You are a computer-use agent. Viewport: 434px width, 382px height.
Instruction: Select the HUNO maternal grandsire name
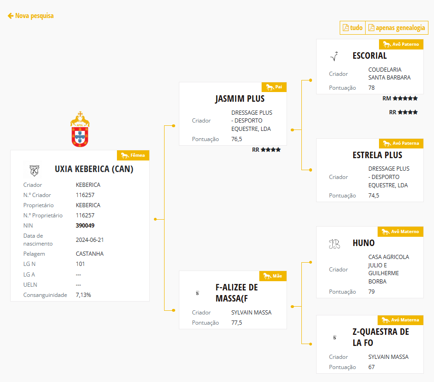(363, 243)
